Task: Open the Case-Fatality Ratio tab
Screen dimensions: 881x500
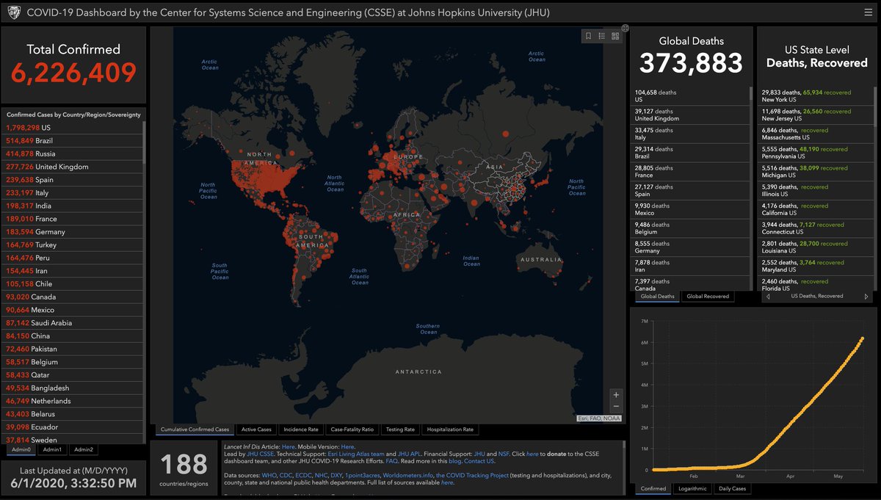Action: pos(352,430)
